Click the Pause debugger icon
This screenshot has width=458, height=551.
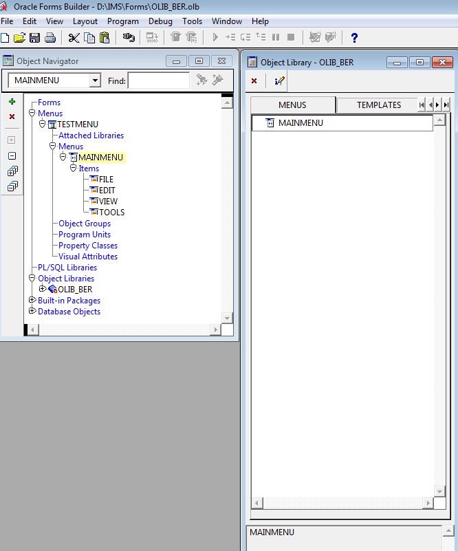point(276,37)
